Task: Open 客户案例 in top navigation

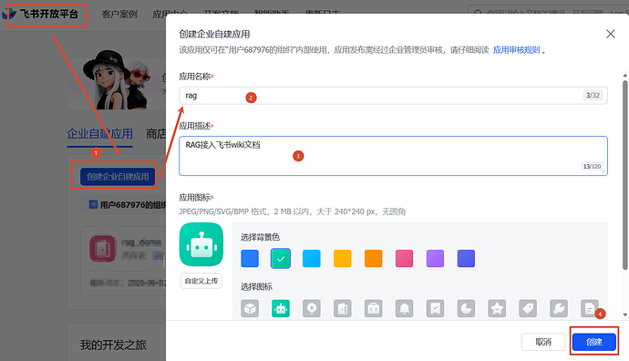Action: tap(119, 15)
